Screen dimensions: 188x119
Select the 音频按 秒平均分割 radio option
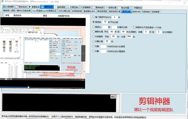pos(93,22)
